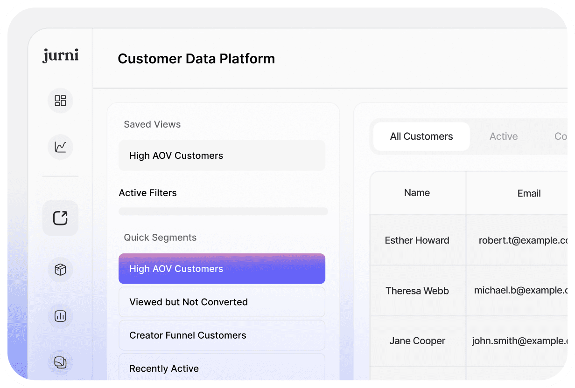Click the jurni logo
575x388 pixels.
pos(60,55)
